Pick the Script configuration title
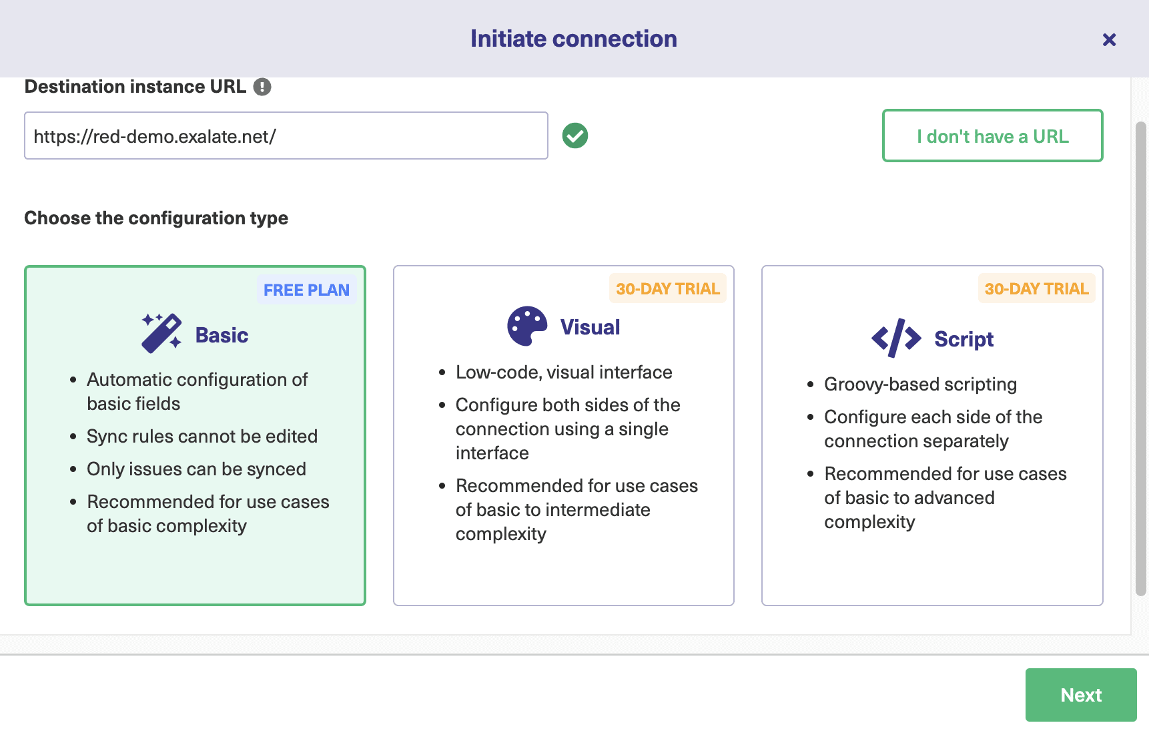The image size is (1149, 733). tap(964, 339)
